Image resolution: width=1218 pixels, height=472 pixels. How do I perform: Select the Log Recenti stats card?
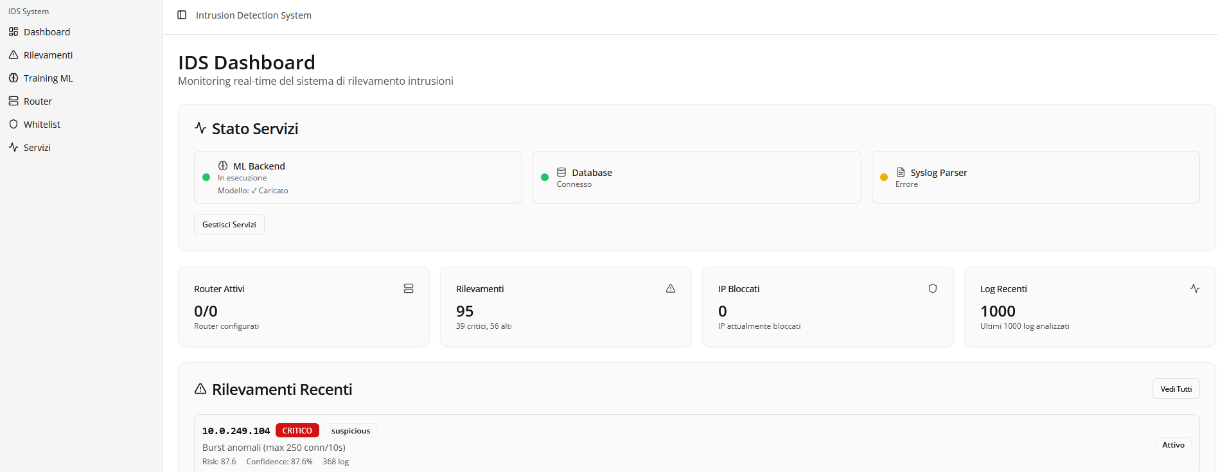click(1089, 306)
